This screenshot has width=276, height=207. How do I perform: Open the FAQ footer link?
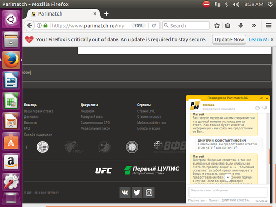(x=27, y=128)
